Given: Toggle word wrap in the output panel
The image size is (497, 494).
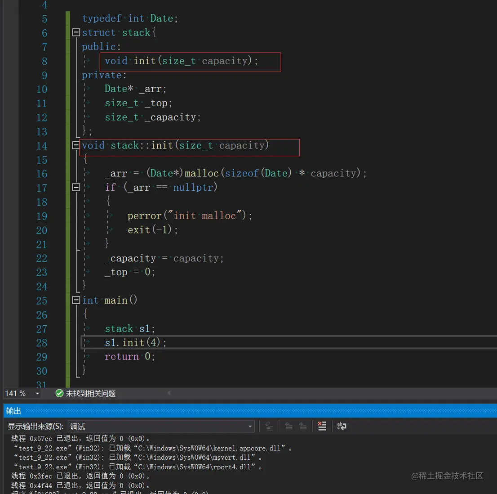Looking at the screenshot, I should coord(342,426).
